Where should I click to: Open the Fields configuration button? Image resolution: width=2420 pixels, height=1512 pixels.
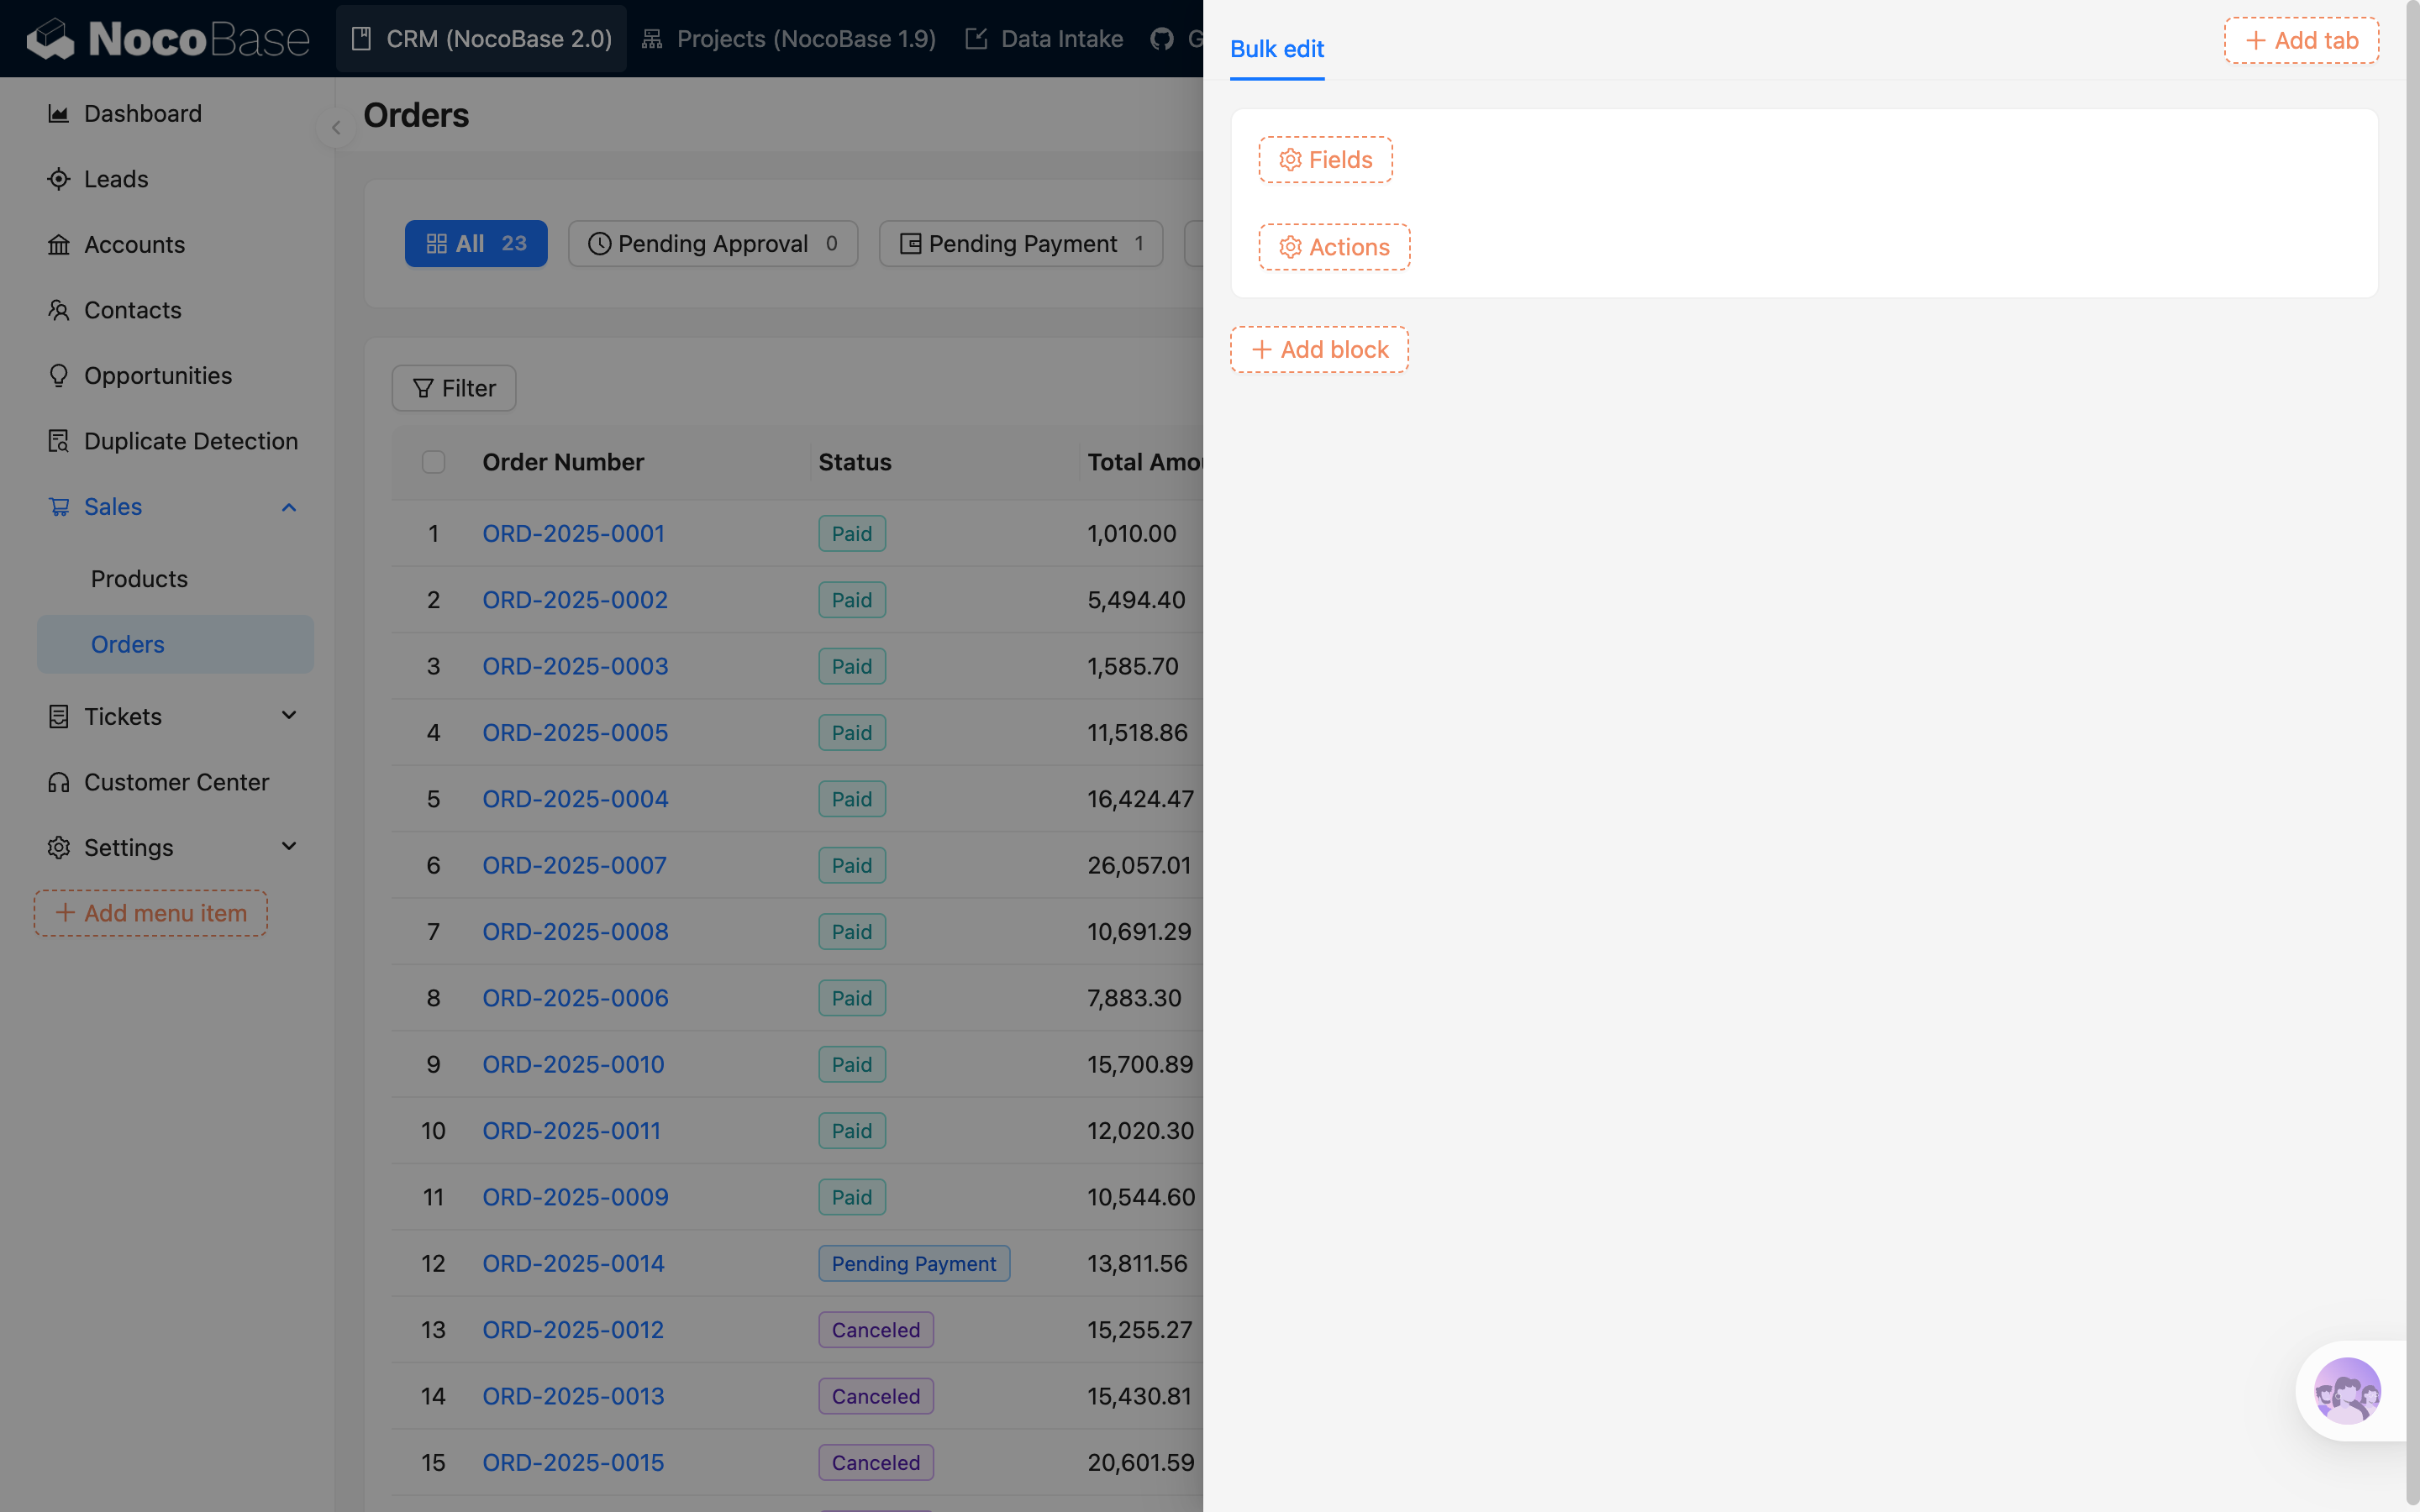point(1325,160)
